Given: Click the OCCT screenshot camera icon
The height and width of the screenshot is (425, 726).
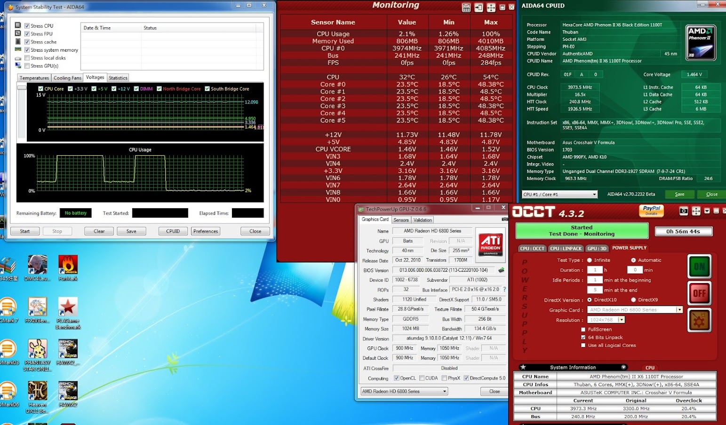Looking at the screenshot, I should 684,212.
